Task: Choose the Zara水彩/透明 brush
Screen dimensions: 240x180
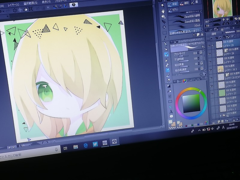Action: [184, 16]
